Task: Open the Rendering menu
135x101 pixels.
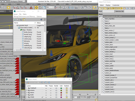Action: (44, 4)
